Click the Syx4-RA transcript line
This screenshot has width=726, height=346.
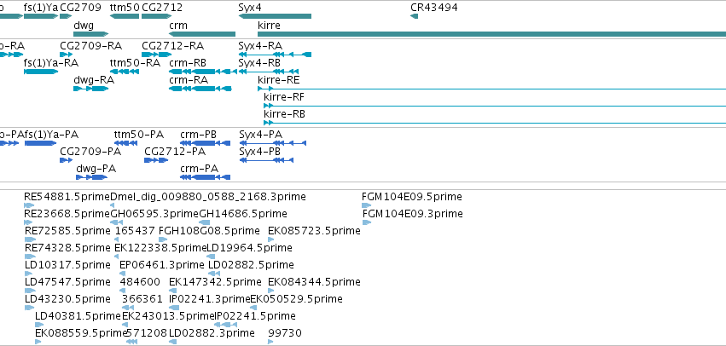click(x=275, y=55)
